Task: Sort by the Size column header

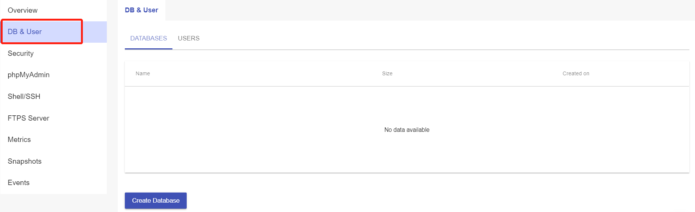Action: click(x=387, y=74)
